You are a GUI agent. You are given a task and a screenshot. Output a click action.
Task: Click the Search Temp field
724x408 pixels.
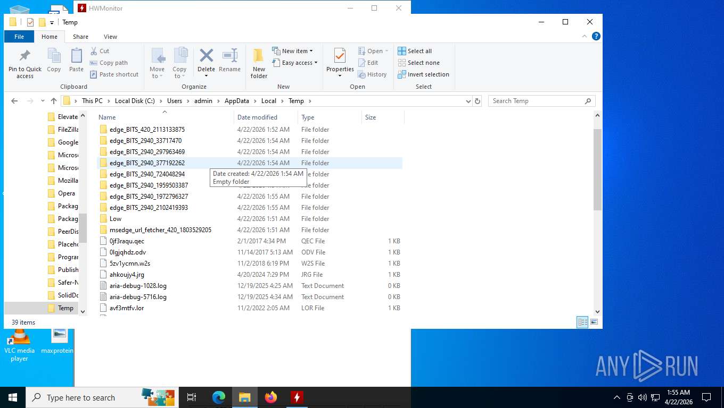coord(541,101)
